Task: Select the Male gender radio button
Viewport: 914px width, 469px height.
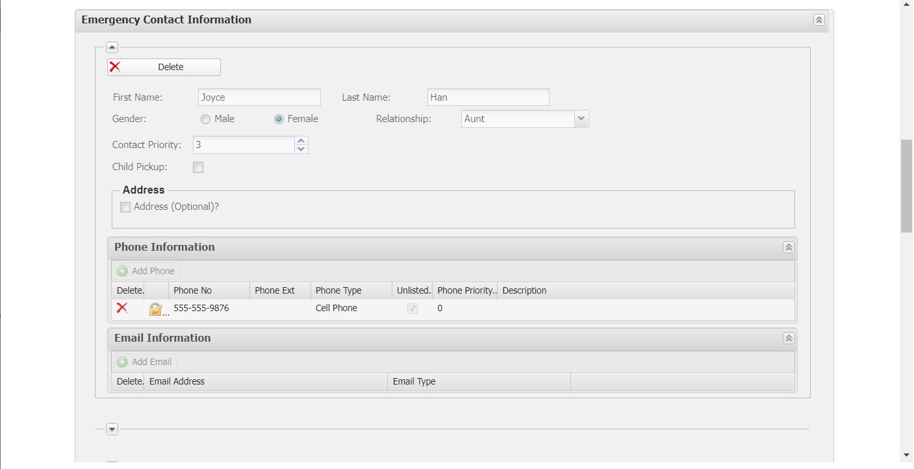Action: pyautogui.click(x=205, y=119)
